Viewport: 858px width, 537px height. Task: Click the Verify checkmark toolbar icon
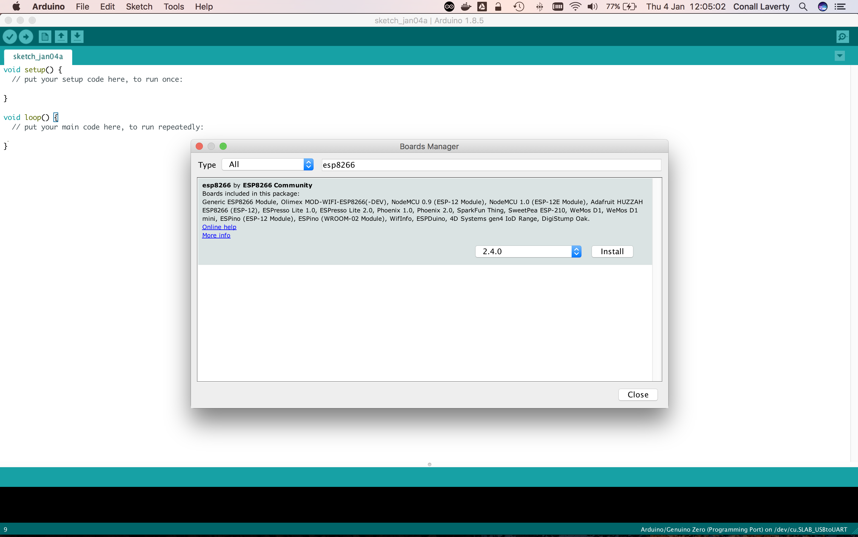click(x=10, y=37)
